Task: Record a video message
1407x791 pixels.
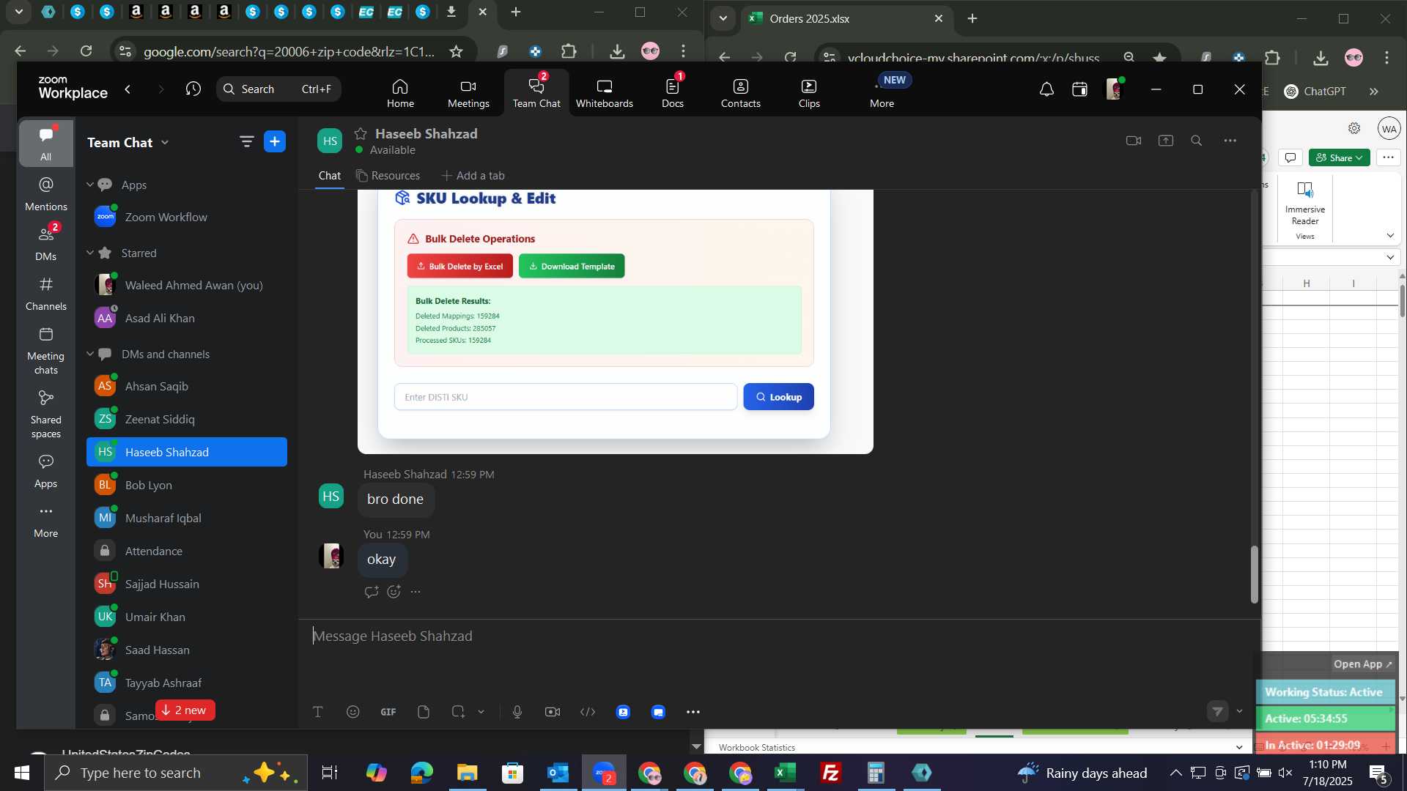Action: [553, 712]
